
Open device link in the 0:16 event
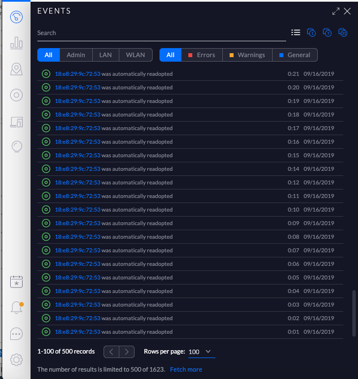click(77, 141)
